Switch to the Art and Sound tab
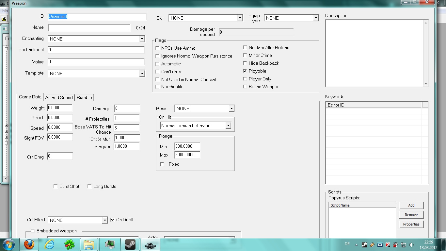 point(59,97)
